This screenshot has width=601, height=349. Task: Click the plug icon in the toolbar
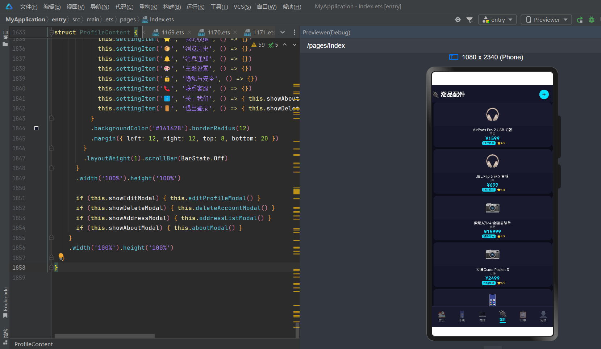pyautogui.click(x=470, y=20)
